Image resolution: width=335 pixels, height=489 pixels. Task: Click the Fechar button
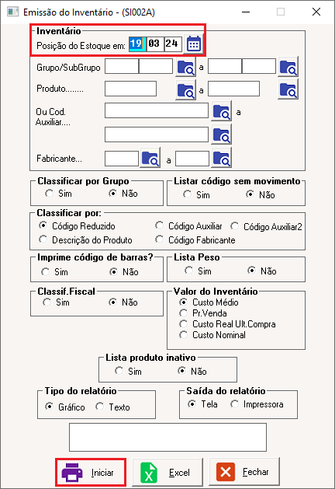[x=244, y=472]
